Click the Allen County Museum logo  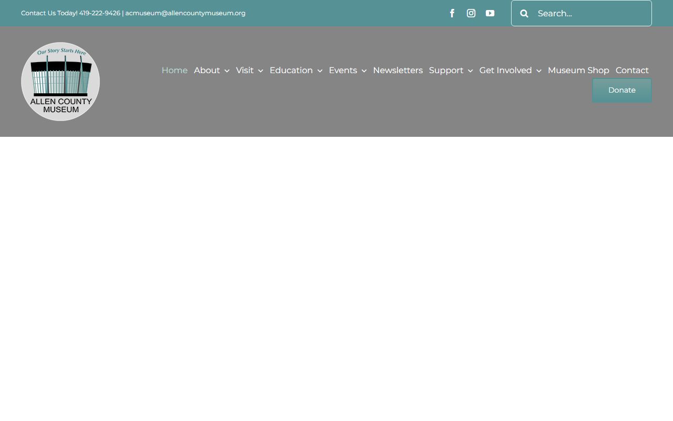[x=60, y=82]
